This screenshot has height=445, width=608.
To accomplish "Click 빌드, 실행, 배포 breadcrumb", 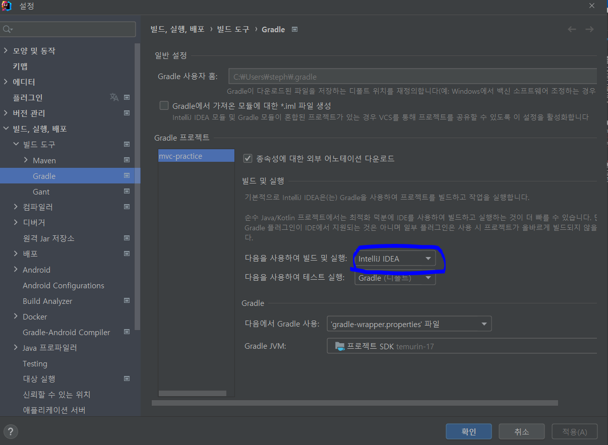I will coord(177,29).
